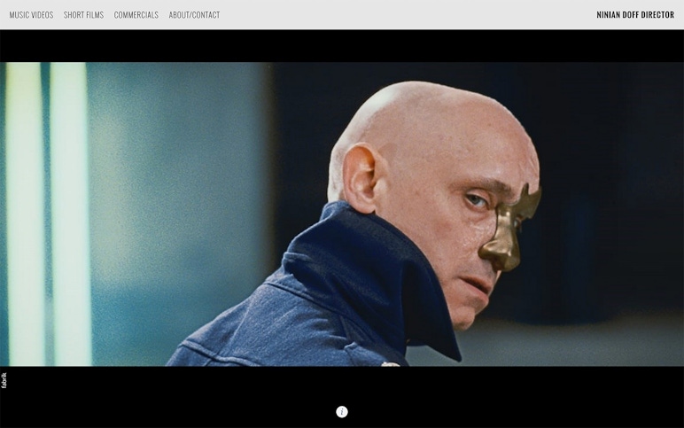
Task: Go to the Short Films section
Action: pos(83,15)
